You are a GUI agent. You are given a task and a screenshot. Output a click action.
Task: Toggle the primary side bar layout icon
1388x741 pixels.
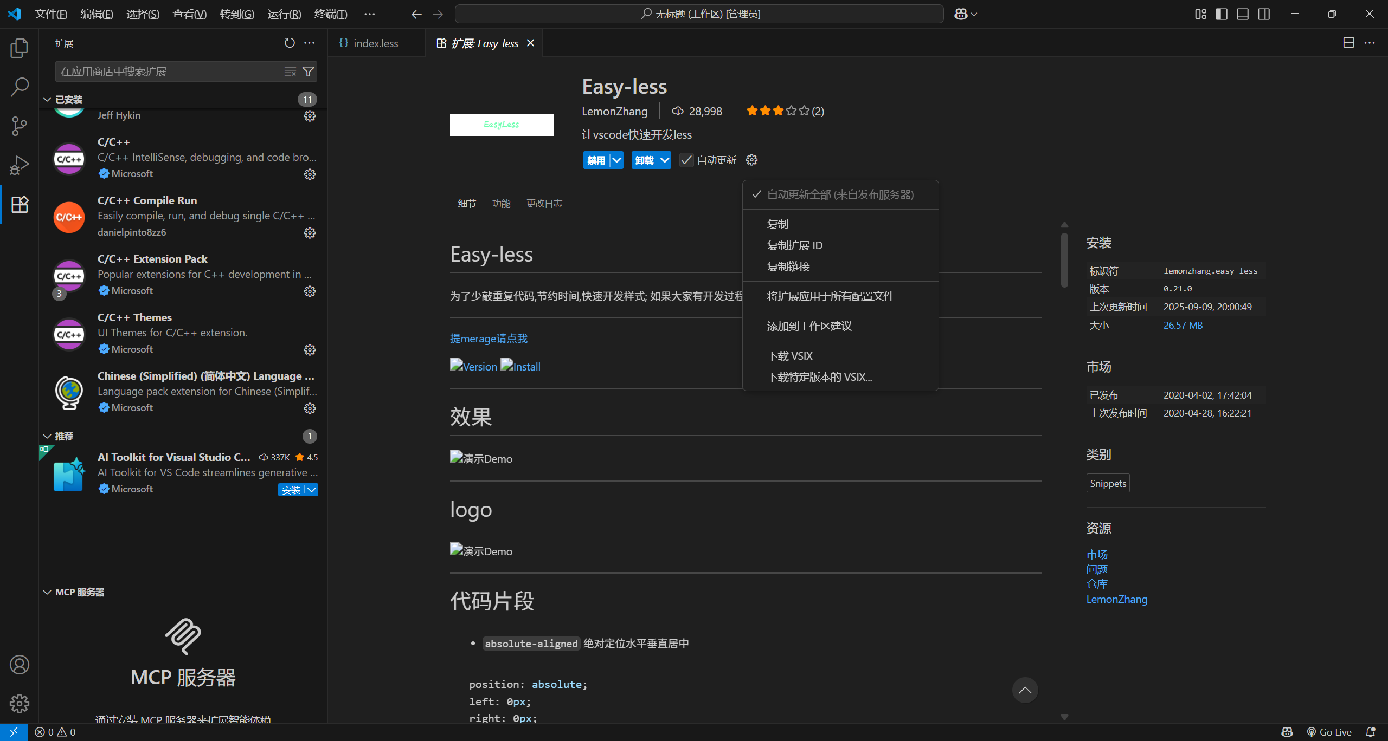click(1222, 14)
